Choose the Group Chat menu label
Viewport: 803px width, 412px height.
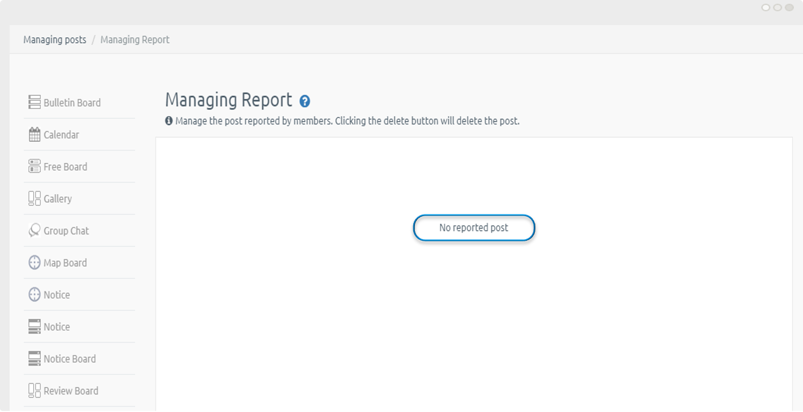tap(66, 231)
